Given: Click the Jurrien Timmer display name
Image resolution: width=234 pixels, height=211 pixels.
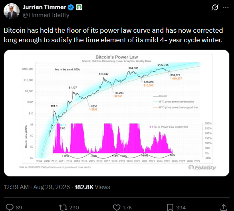Looking at the screenshot, I should 44,7.
